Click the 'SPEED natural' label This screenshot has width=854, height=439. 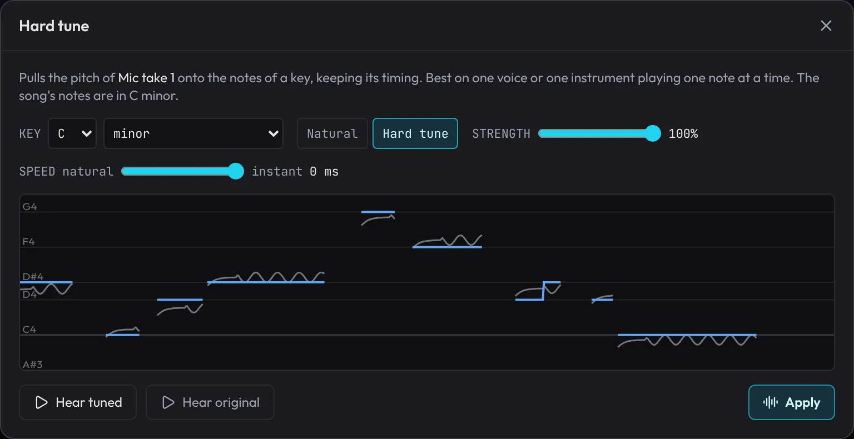click(66, 171)
